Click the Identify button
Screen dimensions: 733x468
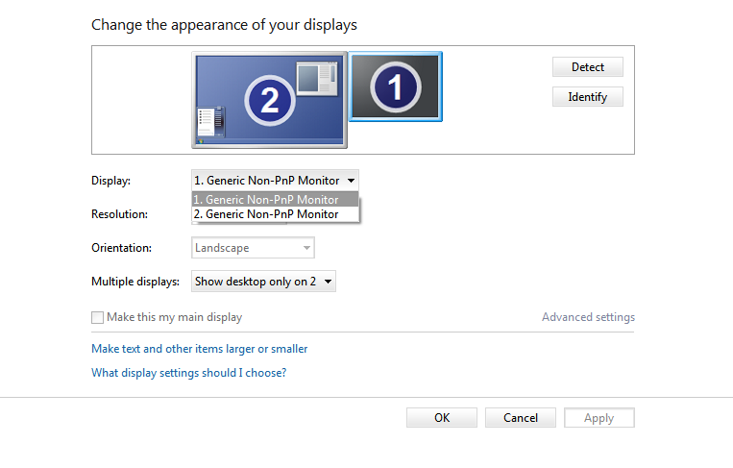tap(588, 97)
